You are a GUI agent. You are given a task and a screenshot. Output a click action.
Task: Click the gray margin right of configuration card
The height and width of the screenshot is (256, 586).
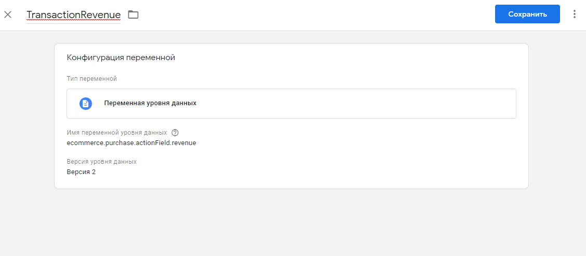[557, 116]
